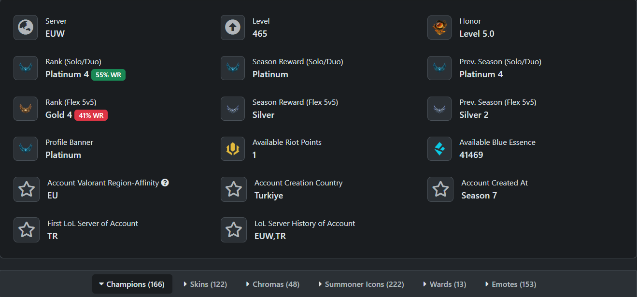The image size is (637, 297).
Task: Click the Available Riot Points value 1
Action: click(x=255, y=155)
